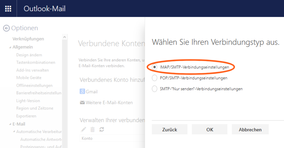This screenshot has height=148, width=284.
Task: Open Offlineeinstellungen option
Action: pos(34,86)
